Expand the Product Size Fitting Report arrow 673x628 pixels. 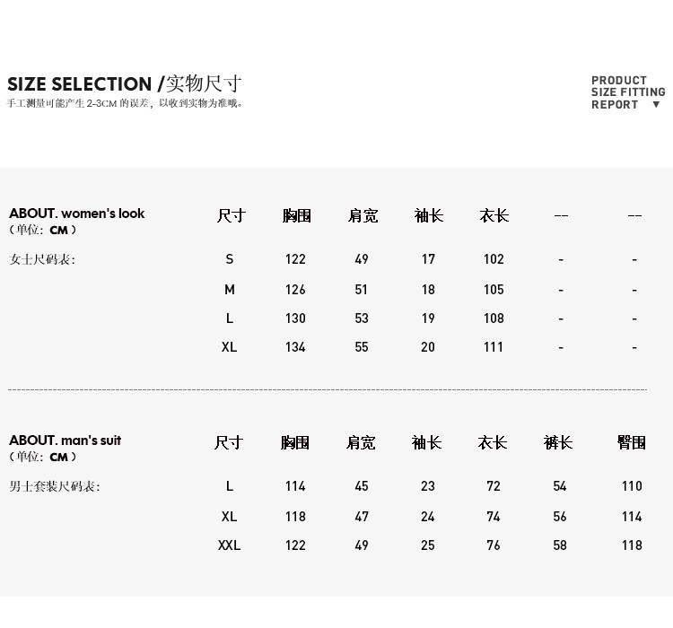(x=657, y=105)
